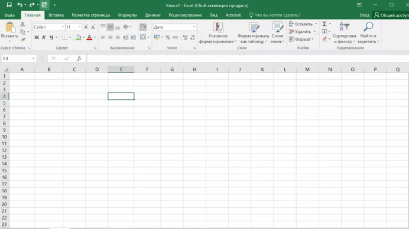This screenshot has height=229, width=409.
Task: Click the formula bar input
Action: coord(248,58)
